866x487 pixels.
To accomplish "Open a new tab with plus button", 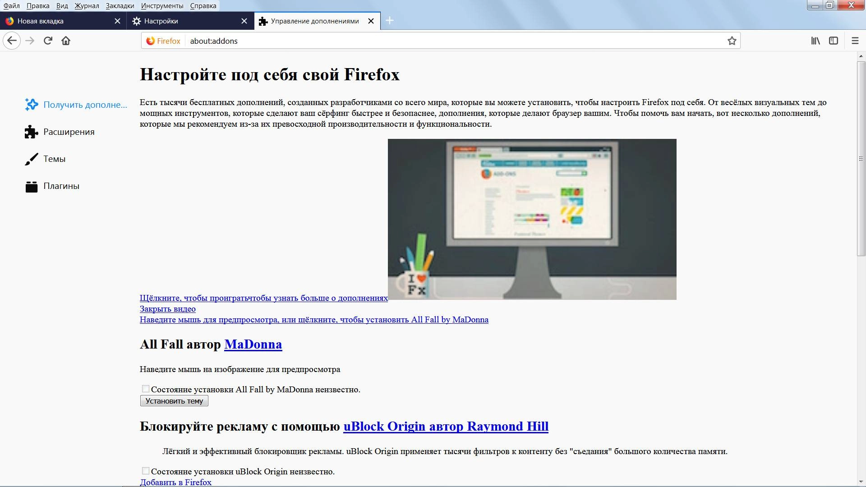I will pos(390,21).
